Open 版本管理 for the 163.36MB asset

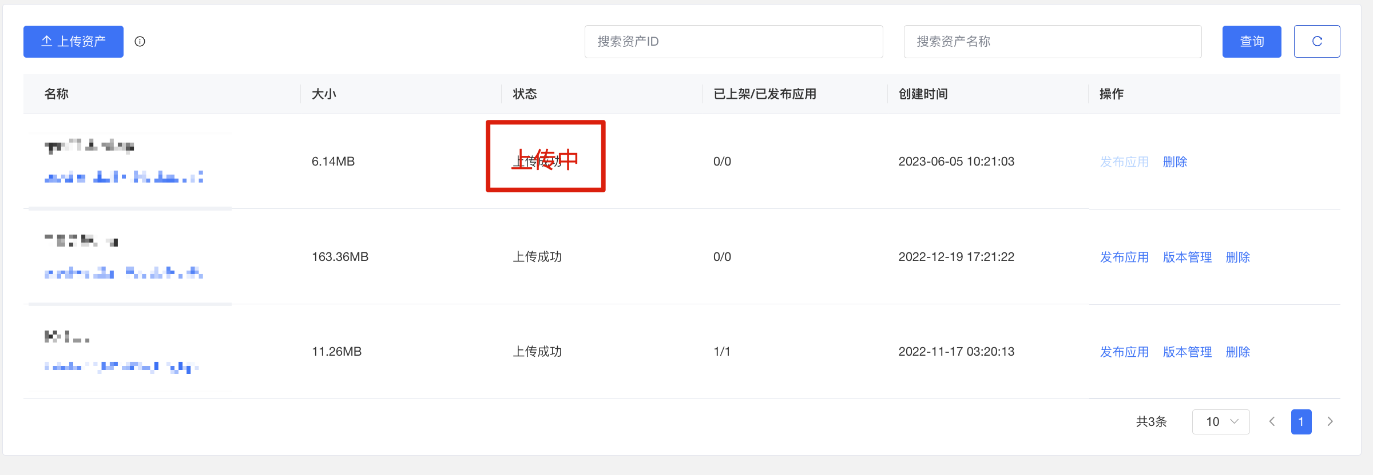pyautogui.click(x=1187, y=257)
